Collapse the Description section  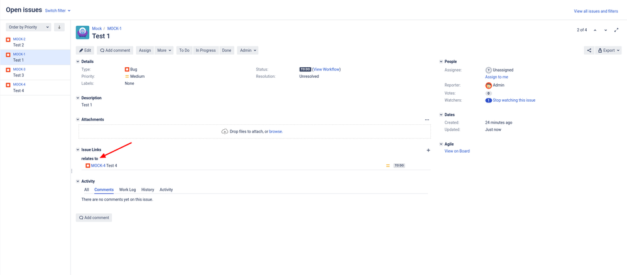78,98
